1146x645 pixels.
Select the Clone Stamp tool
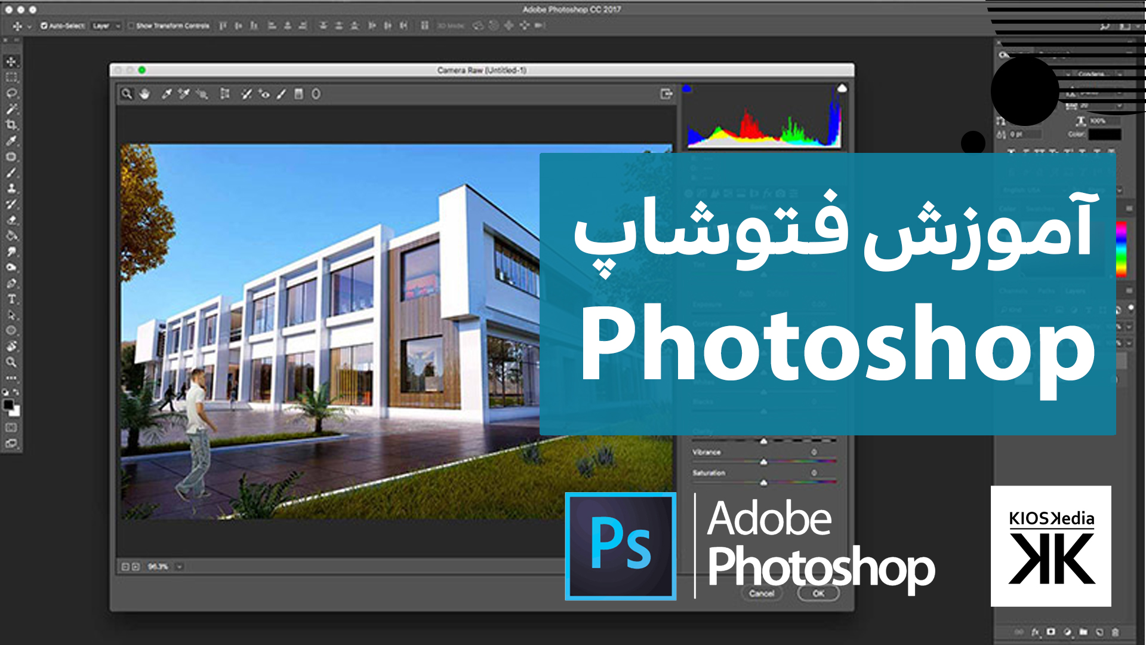click(11, 188)
